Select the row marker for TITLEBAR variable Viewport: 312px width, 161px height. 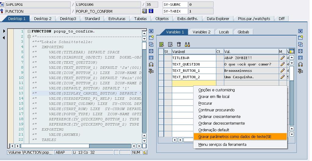tap(160, 58)
